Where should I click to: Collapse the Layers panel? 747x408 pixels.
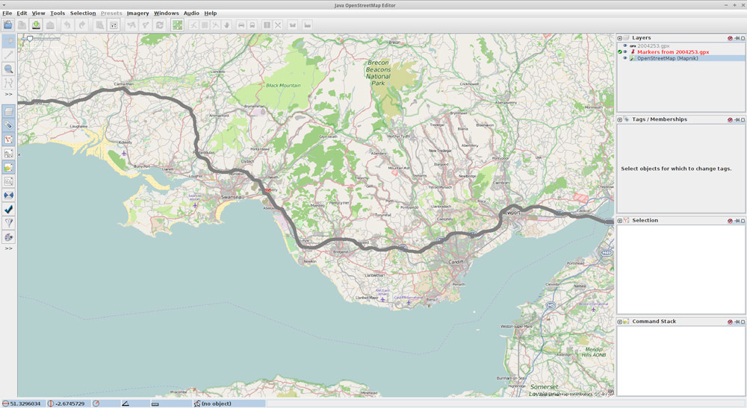[620, 38]
